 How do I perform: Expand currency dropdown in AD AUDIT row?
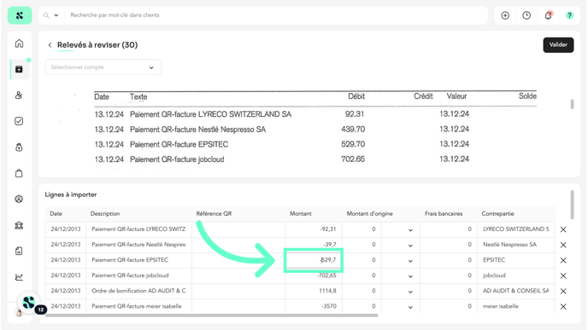[x=410, y=292]
